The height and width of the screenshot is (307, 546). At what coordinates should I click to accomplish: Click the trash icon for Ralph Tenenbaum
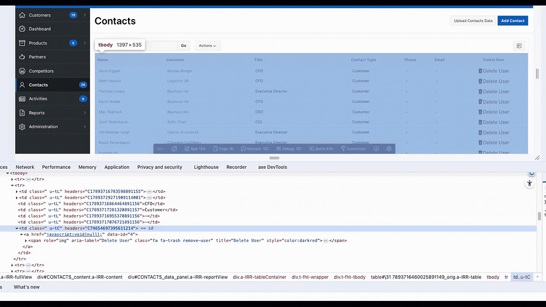click(x=480, y=143)
